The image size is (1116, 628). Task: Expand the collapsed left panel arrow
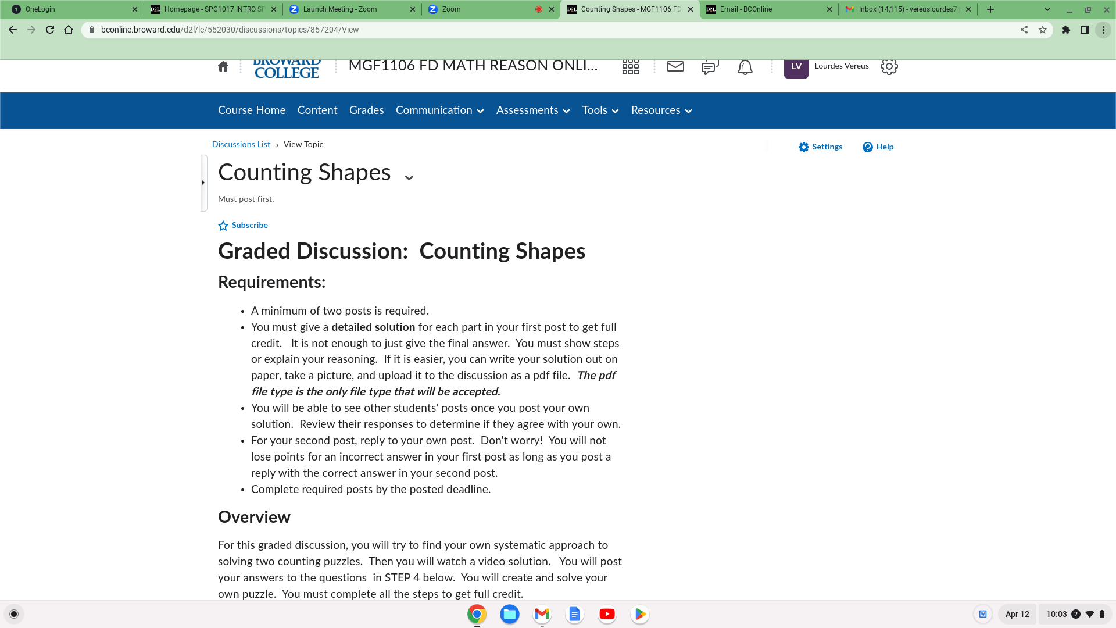(203, 182)
